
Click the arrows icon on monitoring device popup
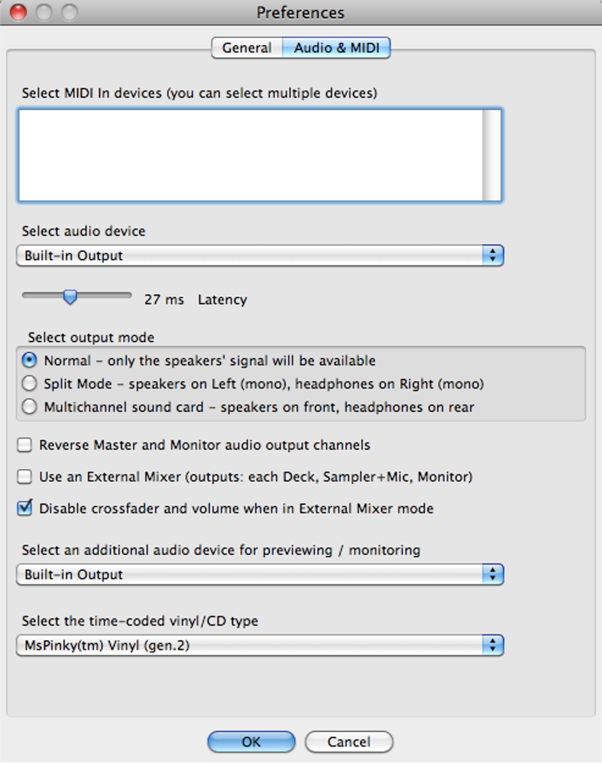(493, 575)
